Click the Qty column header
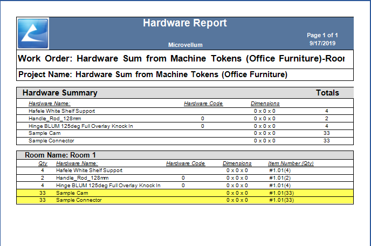The width and height of the screenshot is (371, 246). pyautogui.click(x=43, y=163)
